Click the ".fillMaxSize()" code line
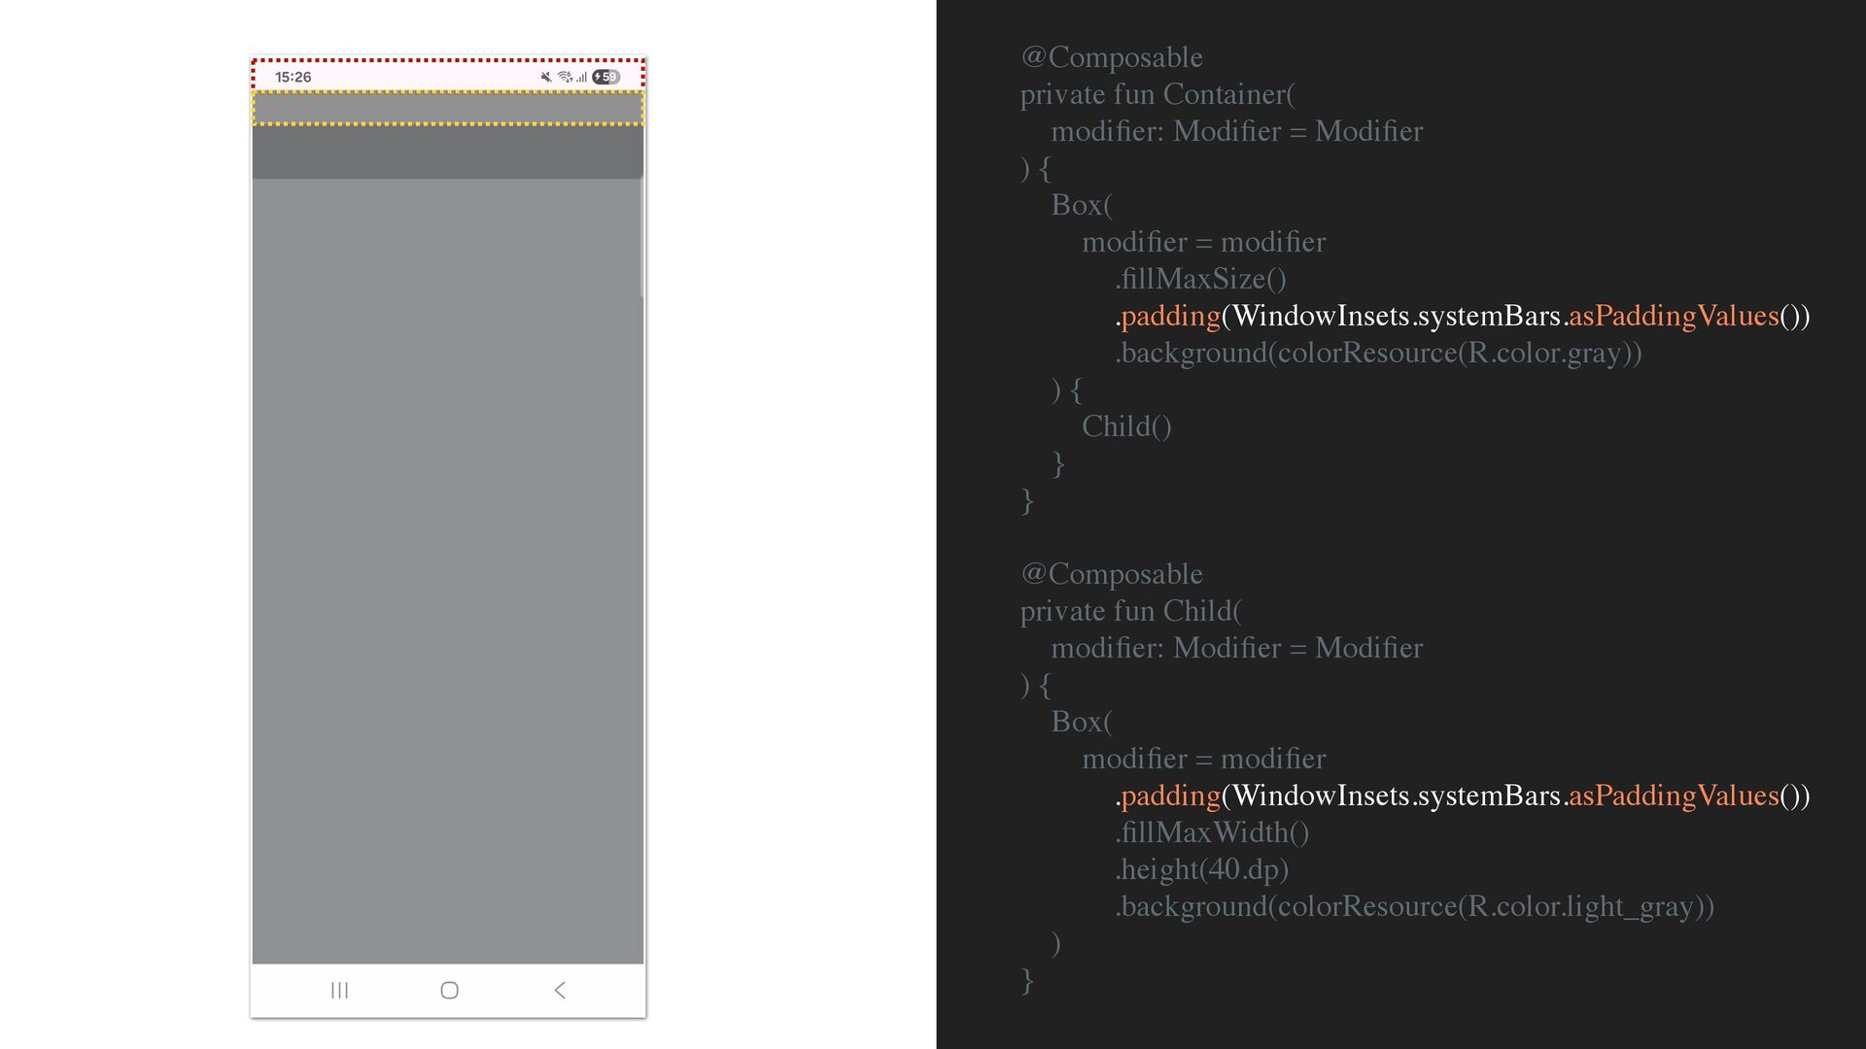This screenshot has width=1866, height=1049. pos(1200,279)
